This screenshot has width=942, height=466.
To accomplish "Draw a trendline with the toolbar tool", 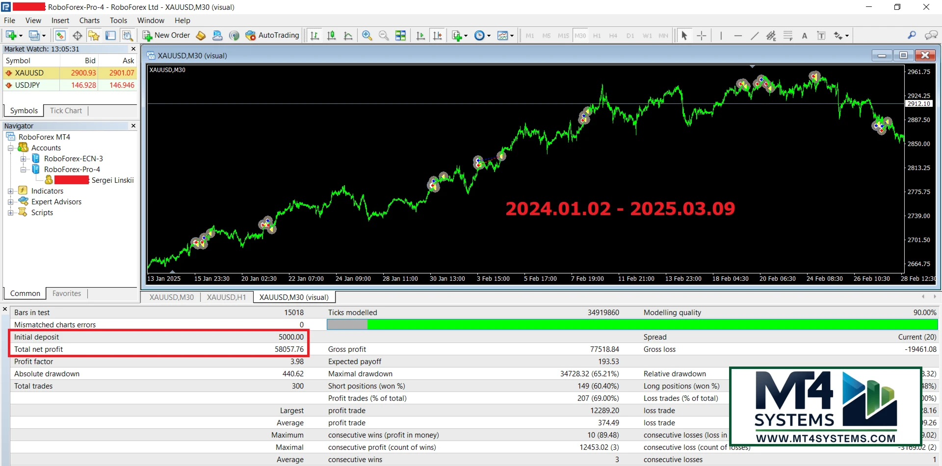I will pyautogui.click(x=755, y=35).
